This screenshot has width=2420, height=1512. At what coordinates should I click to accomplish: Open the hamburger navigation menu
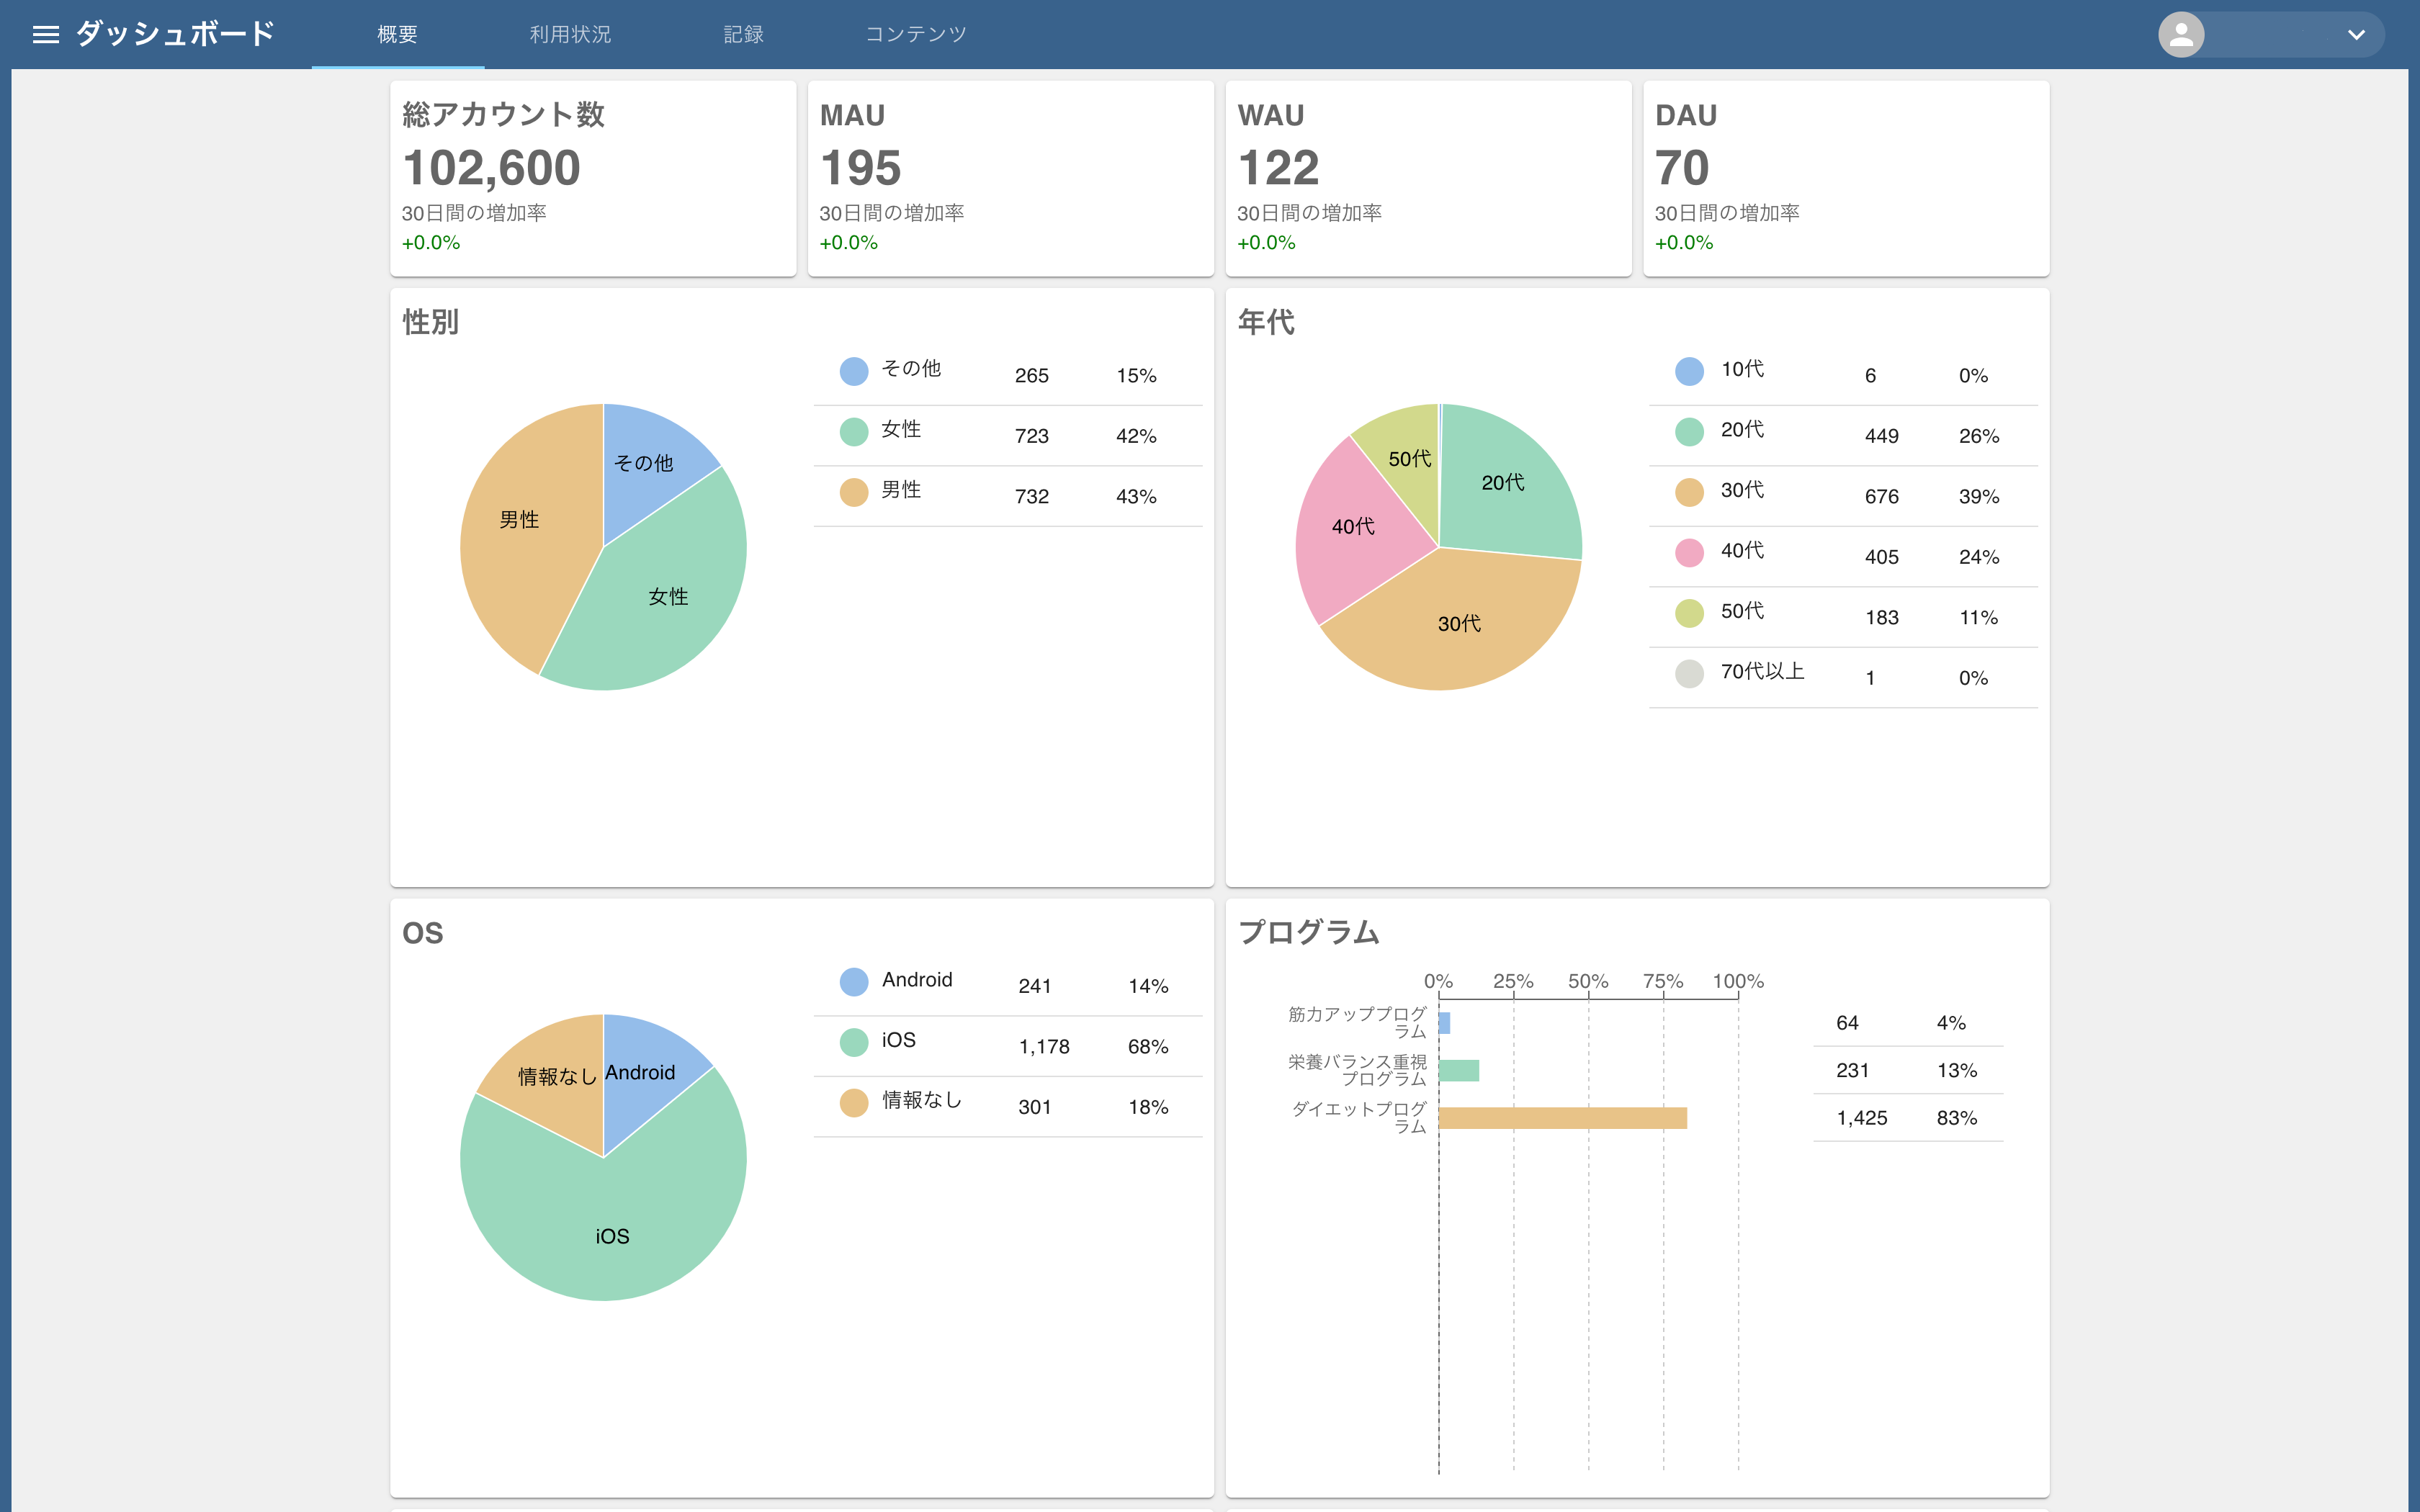[x=46, y=35]
